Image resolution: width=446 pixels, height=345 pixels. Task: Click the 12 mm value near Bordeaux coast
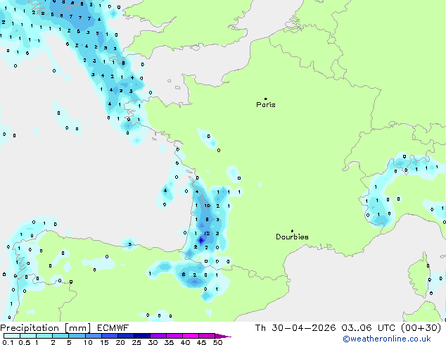(x=207, y=234)
